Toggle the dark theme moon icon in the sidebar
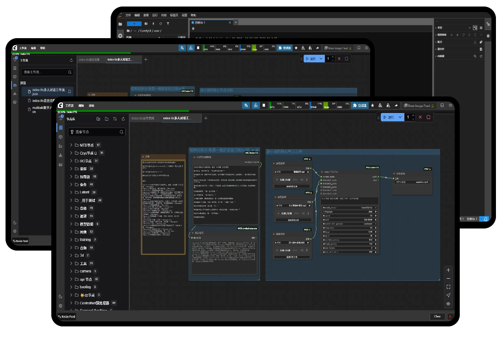The width and height of the screenshot is (504, 349). click(x=60, y=296)
